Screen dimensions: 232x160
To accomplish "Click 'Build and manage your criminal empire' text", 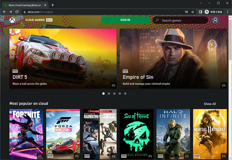I will (146, 84).
